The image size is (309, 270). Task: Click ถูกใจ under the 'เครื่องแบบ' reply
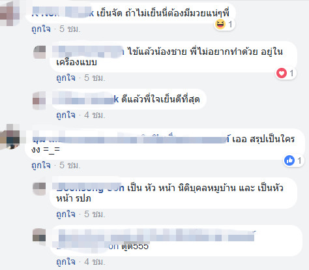point(66,78)
